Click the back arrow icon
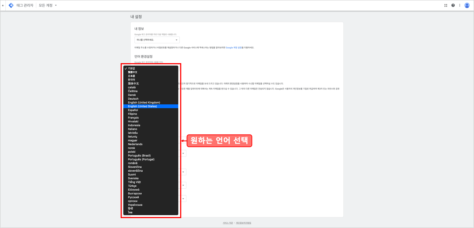 point(3,5)
